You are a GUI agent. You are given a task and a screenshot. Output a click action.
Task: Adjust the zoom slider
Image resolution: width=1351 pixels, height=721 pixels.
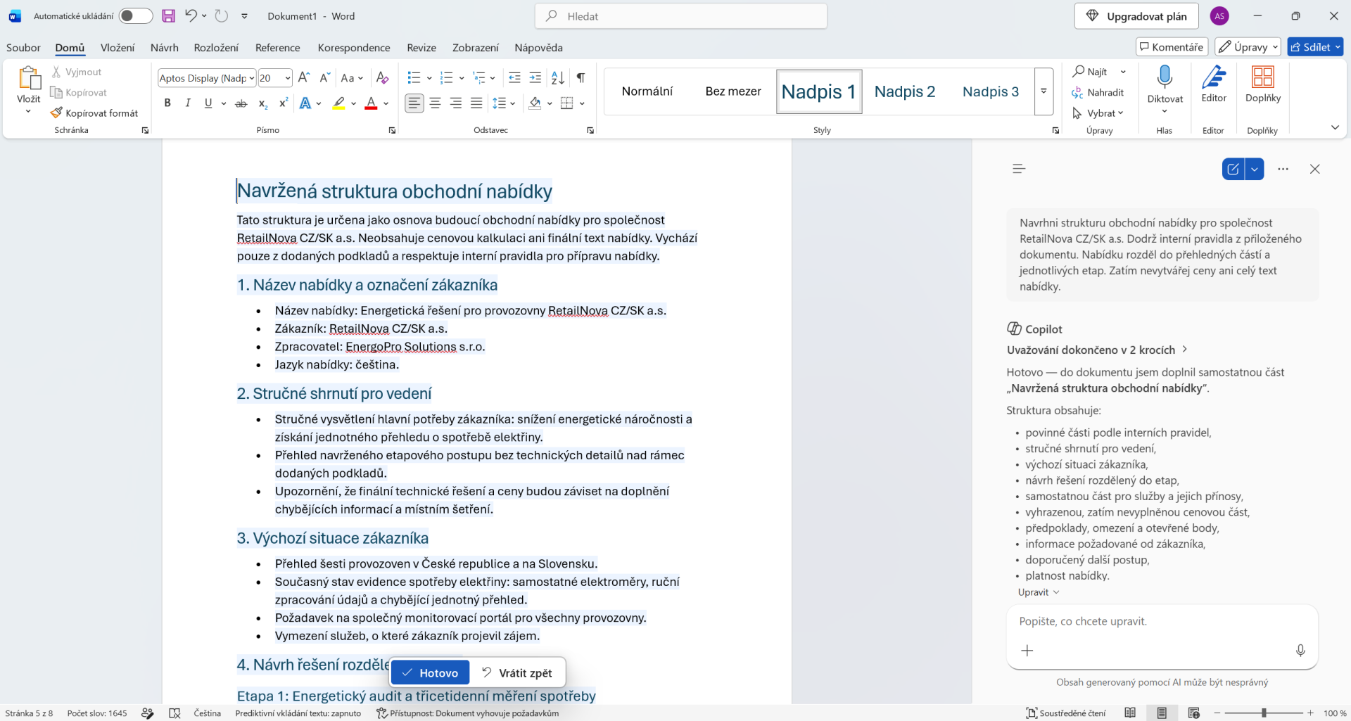click(x=1264, y=713)
